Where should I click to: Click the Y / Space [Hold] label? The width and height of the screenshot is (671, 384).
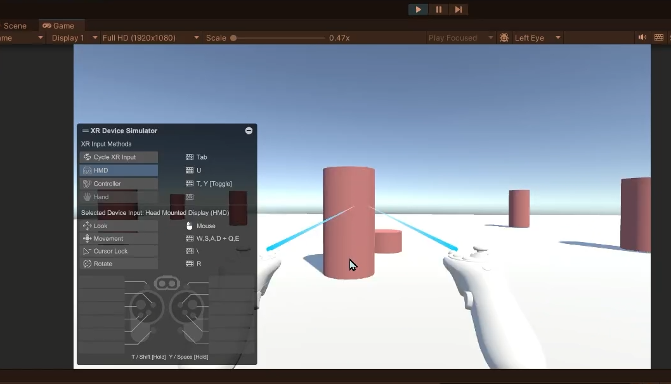(x=189, y=357)
